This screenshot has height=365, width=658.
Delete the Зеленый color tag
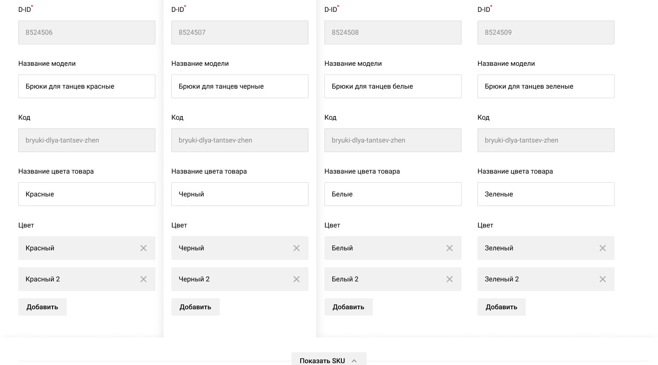(x=603, y=248)
